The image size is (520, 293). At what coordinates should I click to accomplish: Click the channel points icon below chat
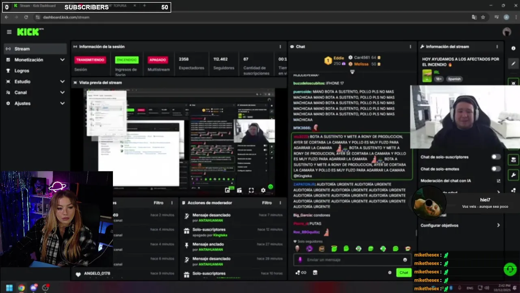point(301,273)
